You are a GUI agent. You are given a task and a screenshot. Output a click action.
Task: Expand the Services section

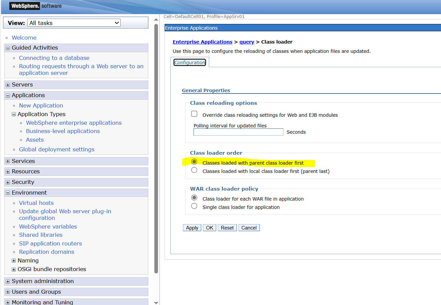(8, 161)
